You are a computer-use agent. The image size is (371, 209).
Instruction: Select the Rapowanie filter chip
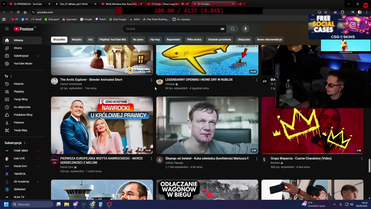click(173, 39)
